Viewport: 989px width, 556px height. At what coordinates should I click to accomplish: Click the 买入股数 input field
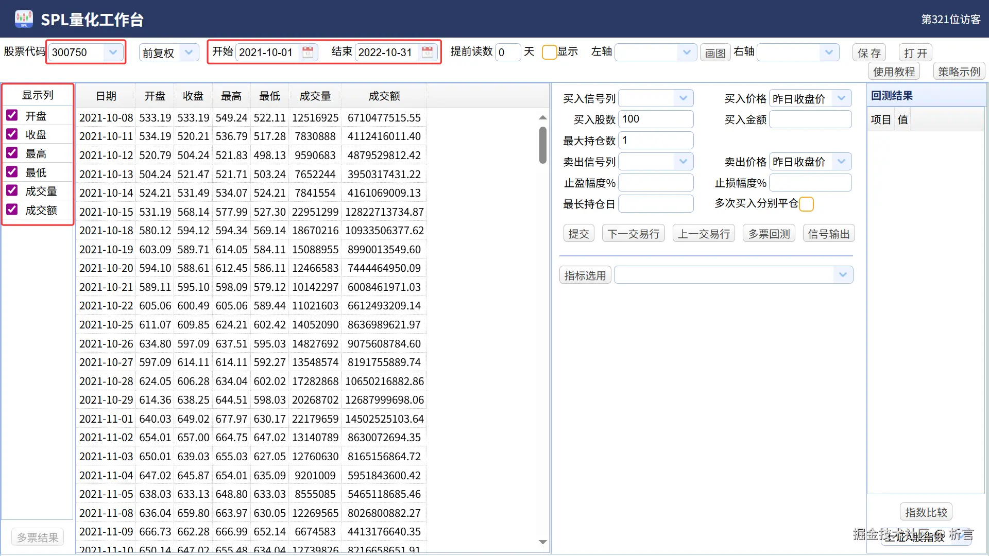[x=655, y=119]
